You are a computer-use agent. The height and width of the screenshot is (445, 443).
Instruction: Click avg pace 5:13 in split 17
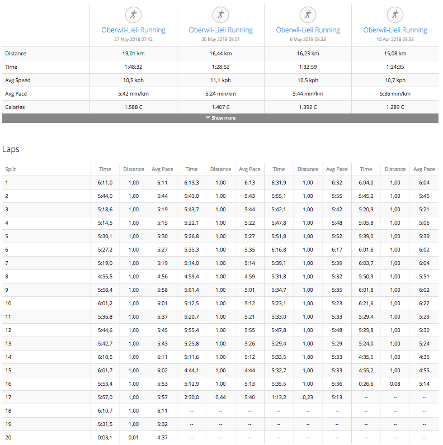[337, 397]
